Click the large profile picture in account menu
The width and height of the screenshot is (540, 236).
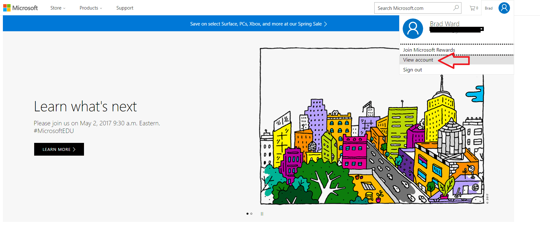413,29
